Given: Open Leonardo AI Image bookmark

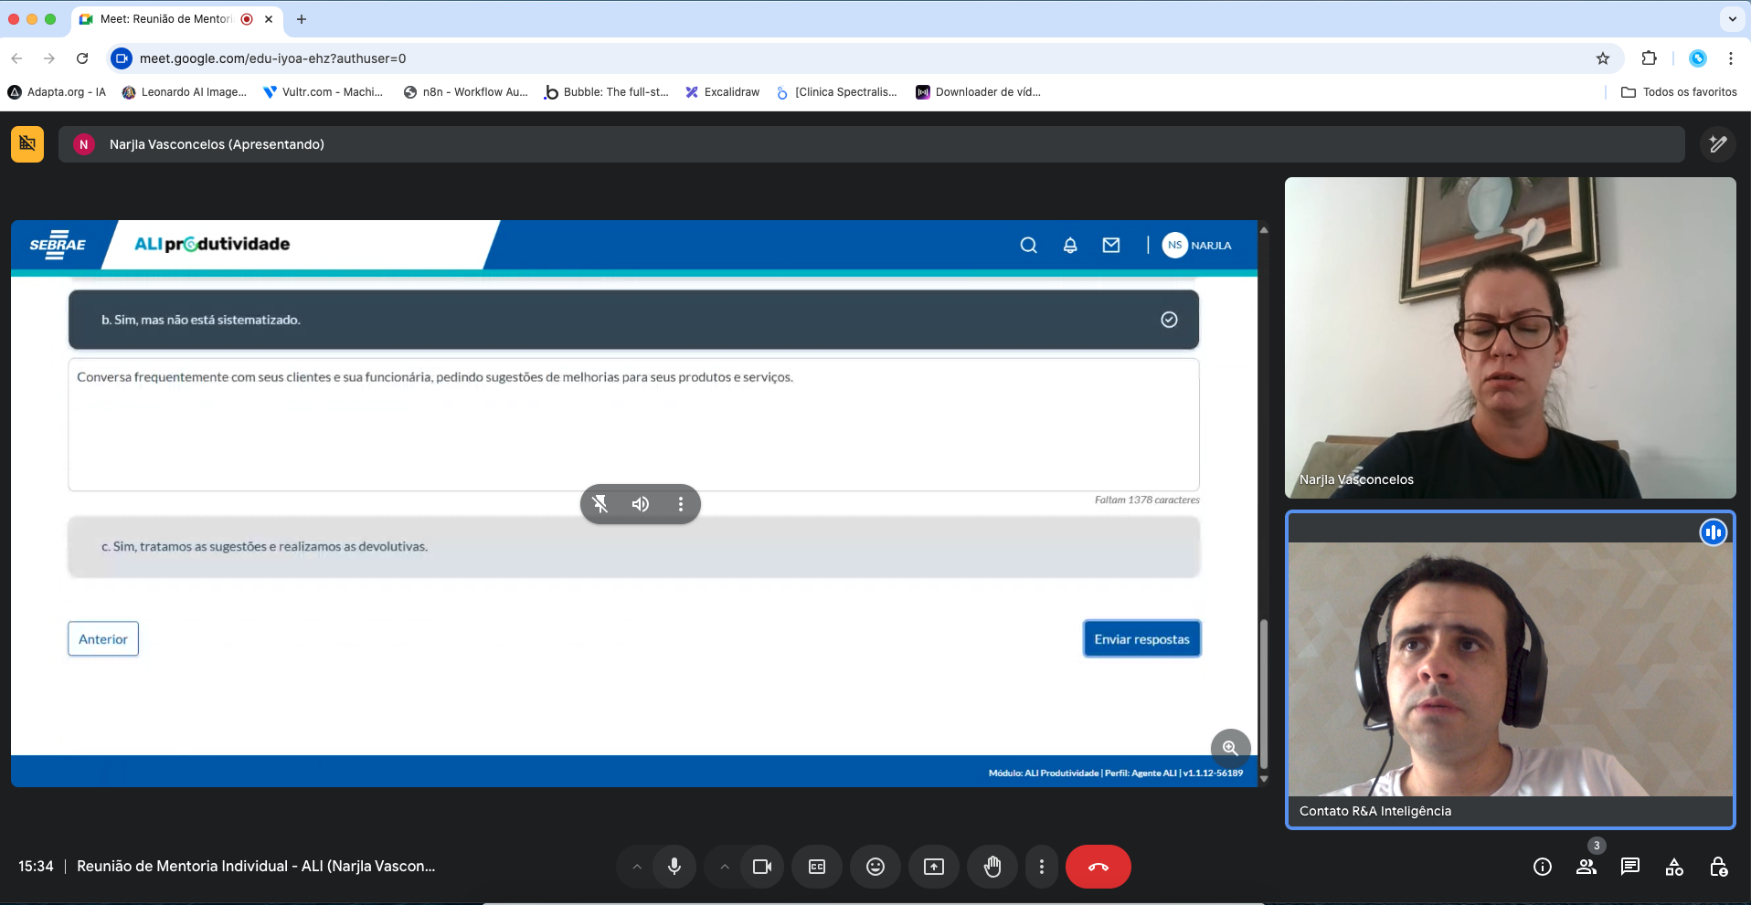Looking at the screenshot, I should pos(184,92).
